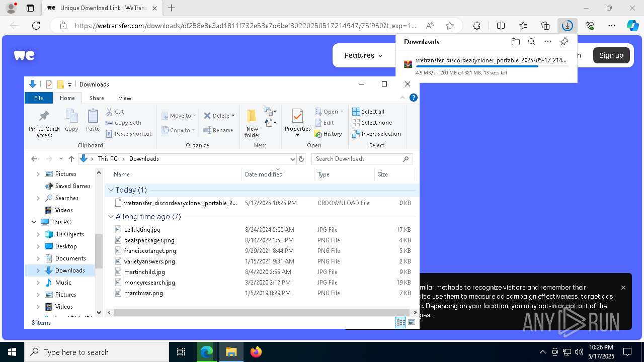This screenshot has height=362, width=644.
Task: Collapse the A long time ago group
Action: pos(111,217)
